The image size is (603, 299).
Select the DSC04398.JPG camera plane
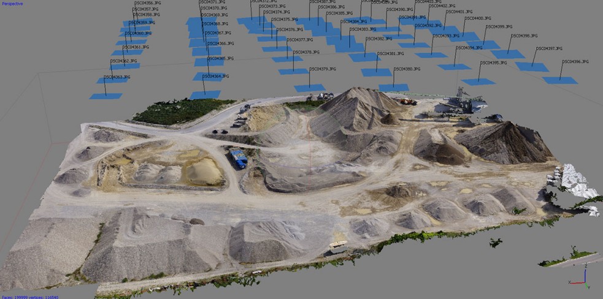(507, 54)
